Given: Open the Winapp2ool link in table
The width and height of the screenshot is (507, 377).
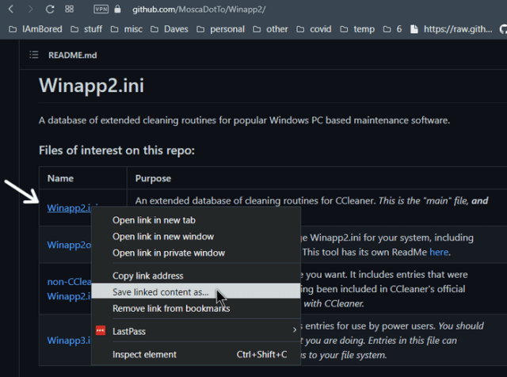Looking at the screenshot, I should pos(69,245).
